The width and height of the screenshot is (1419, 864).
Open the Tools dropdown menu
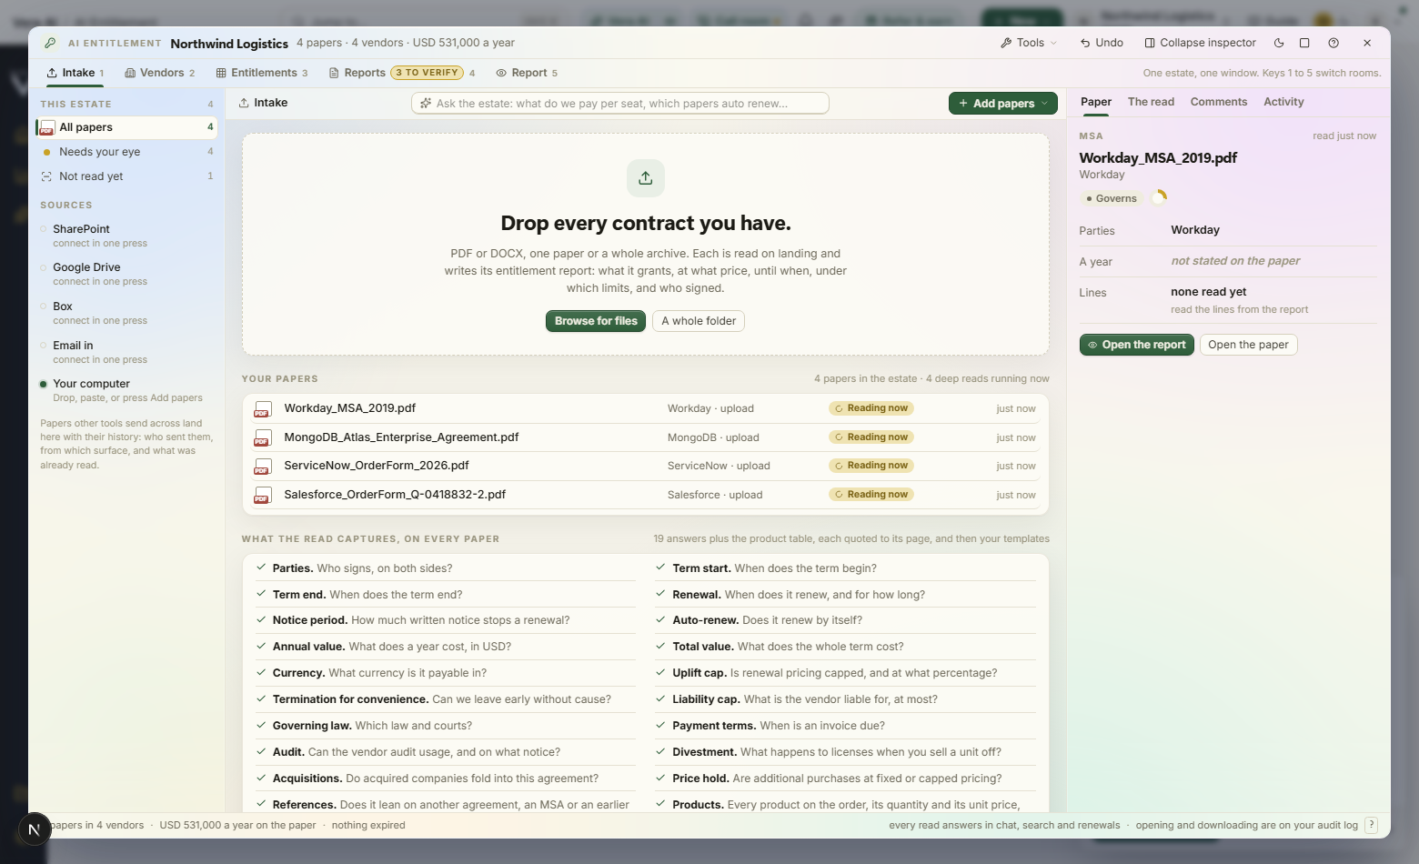[1029, 43]
